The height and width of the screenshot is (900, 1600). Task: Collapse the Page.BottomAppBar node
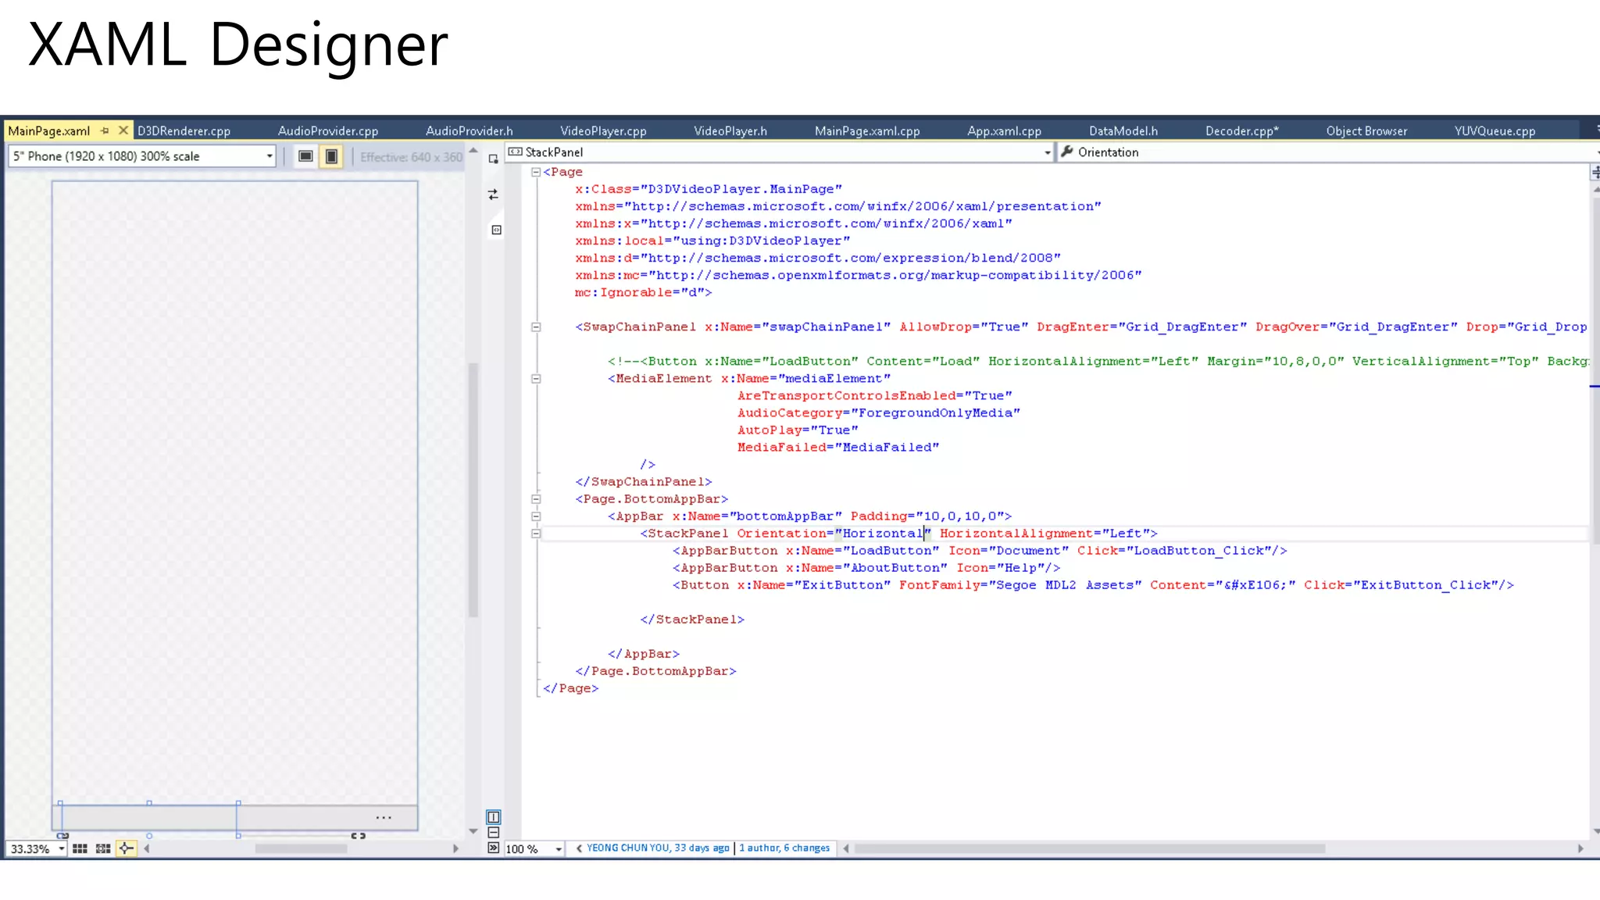point(536,499)
